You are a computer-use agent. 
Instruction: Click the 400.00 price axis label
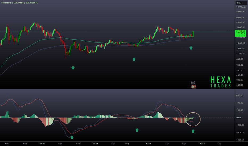240,75
